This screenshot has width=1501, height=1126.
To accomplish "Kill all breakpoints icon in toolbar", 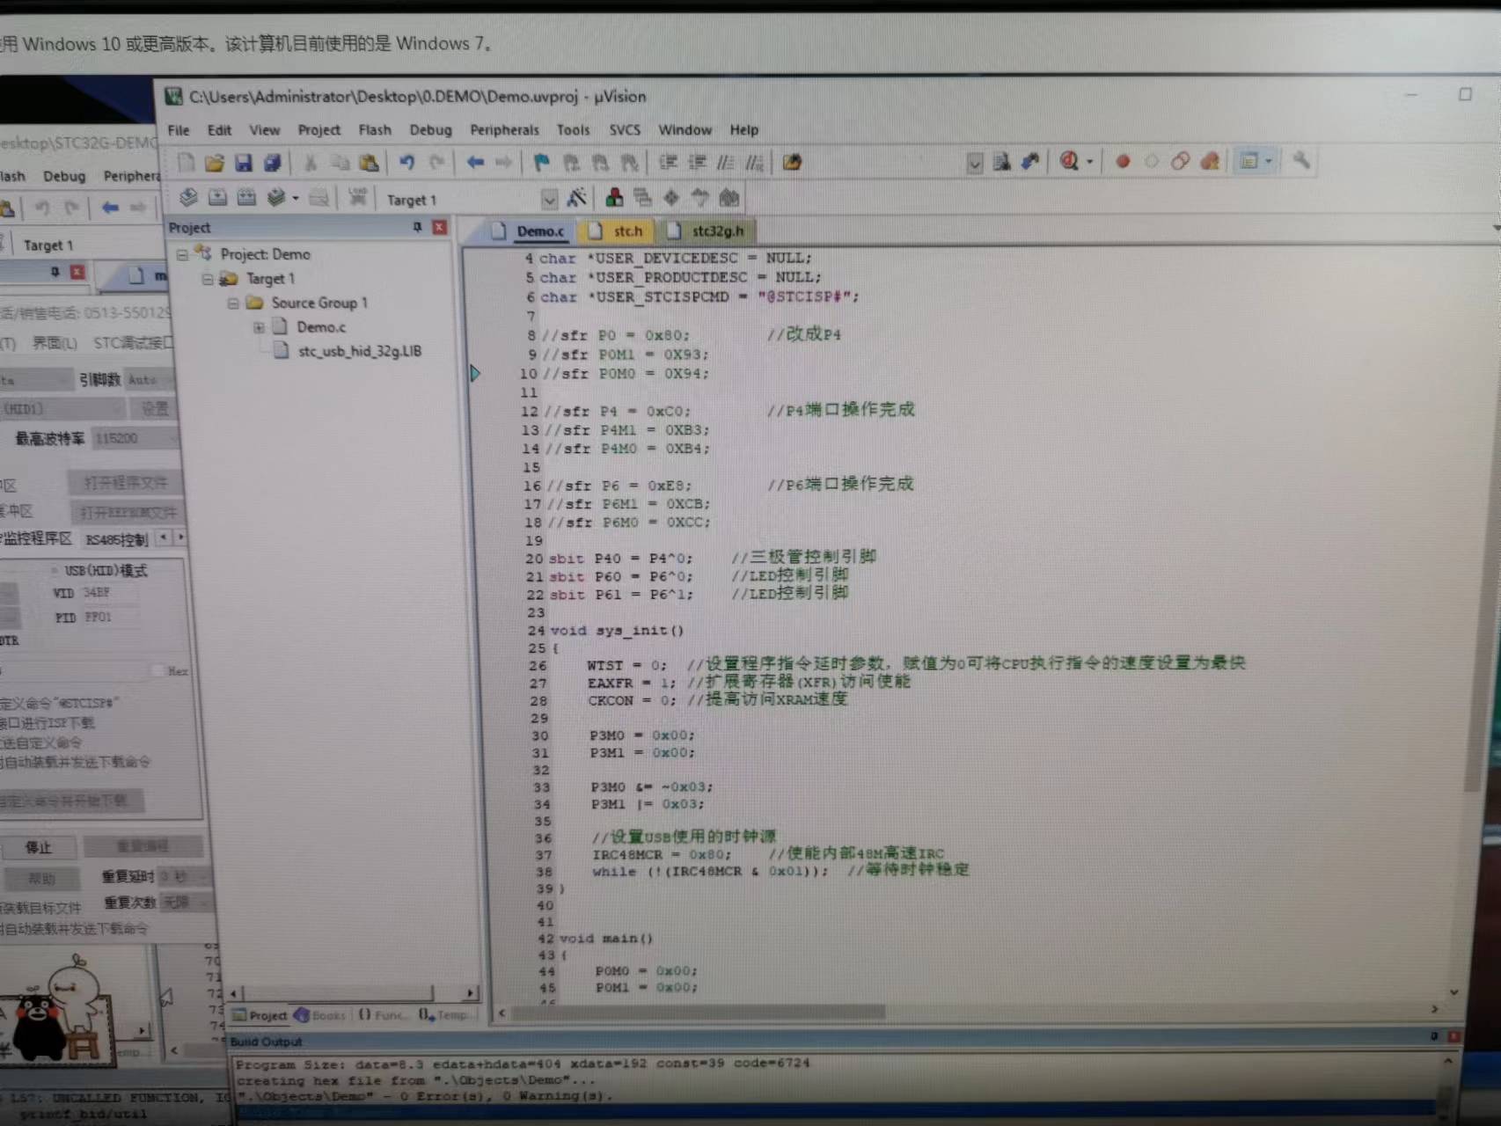I will click(1210, 161).
